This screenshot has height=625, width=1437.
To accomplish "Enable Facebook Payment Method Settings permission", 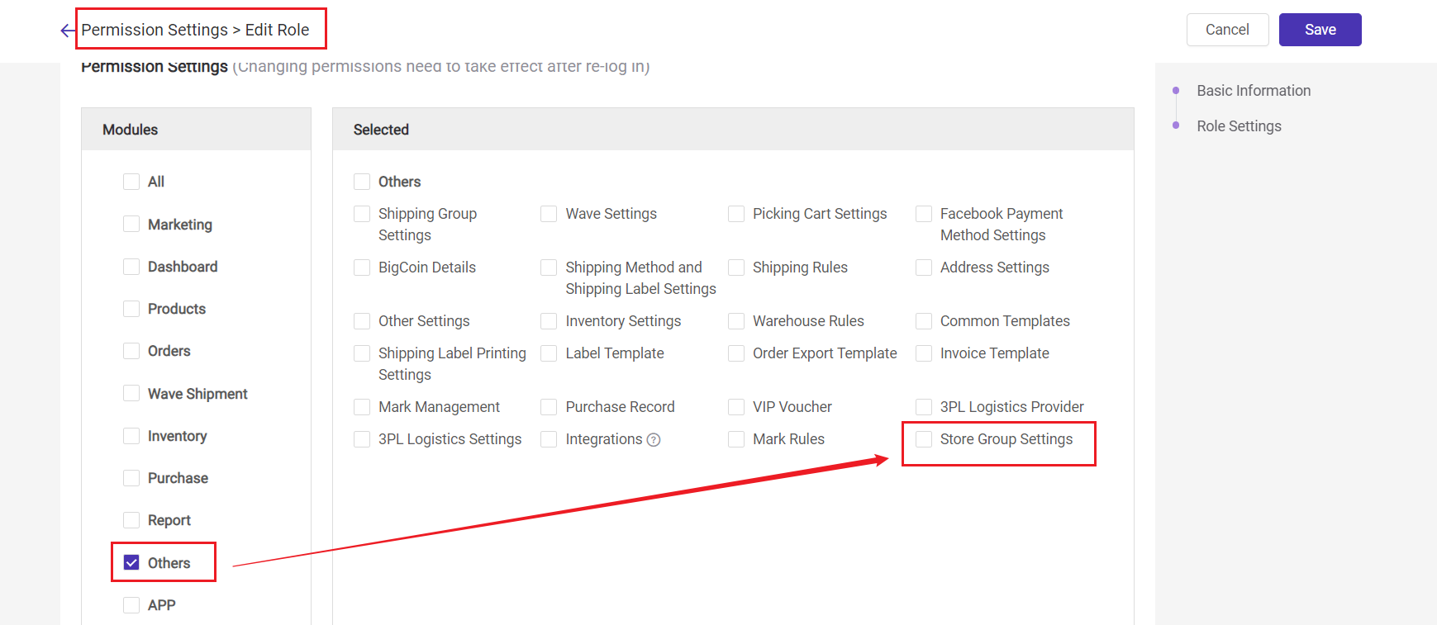I will (924, 214).
